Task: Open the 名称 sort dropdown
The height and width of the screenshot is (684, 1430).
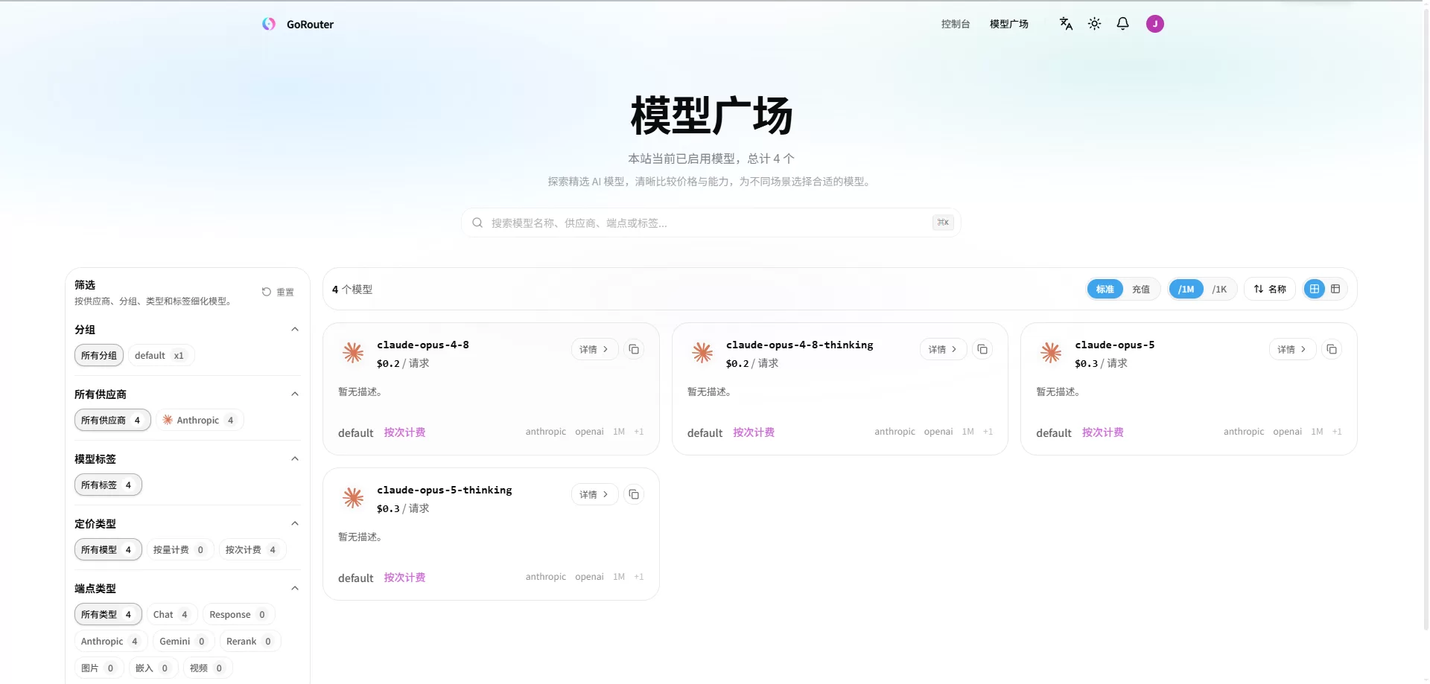Action: [x=1270, y=289]
